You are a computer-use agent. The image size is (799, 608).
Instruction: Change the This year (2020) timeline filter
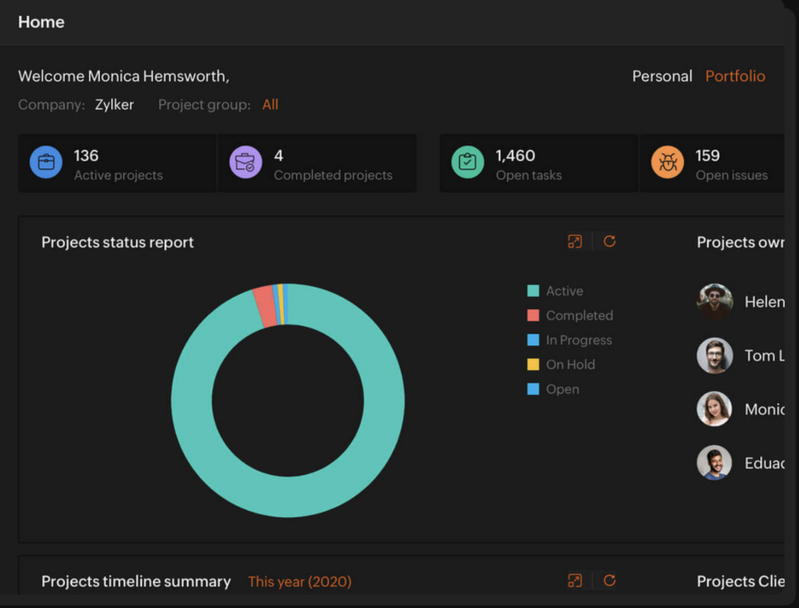pos(300,581)
